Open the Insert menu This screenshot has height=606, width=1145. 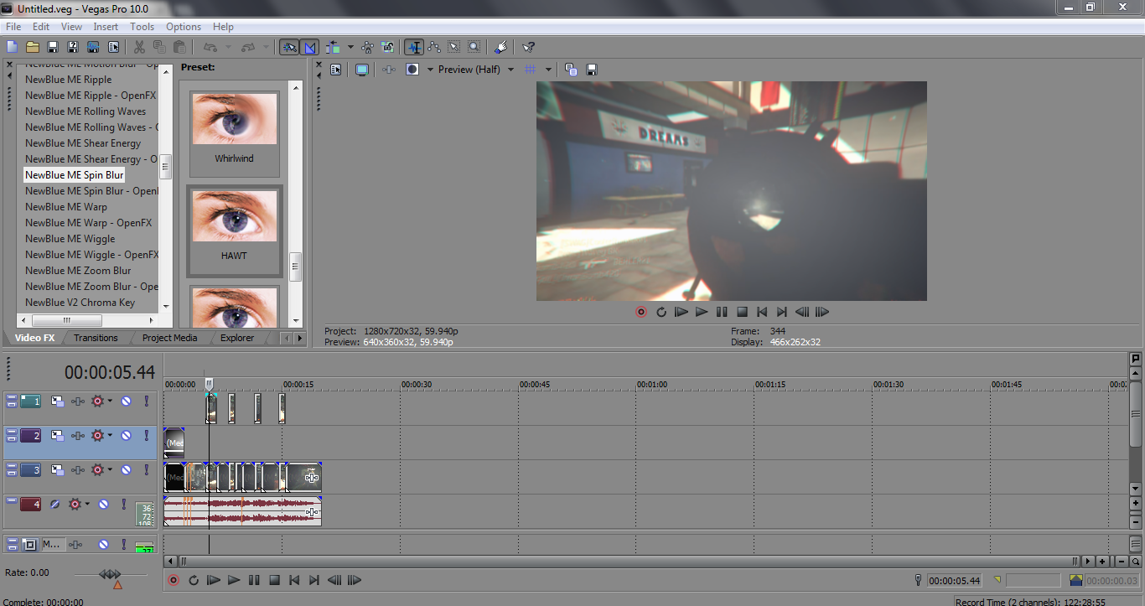click(x=106, y=27)
